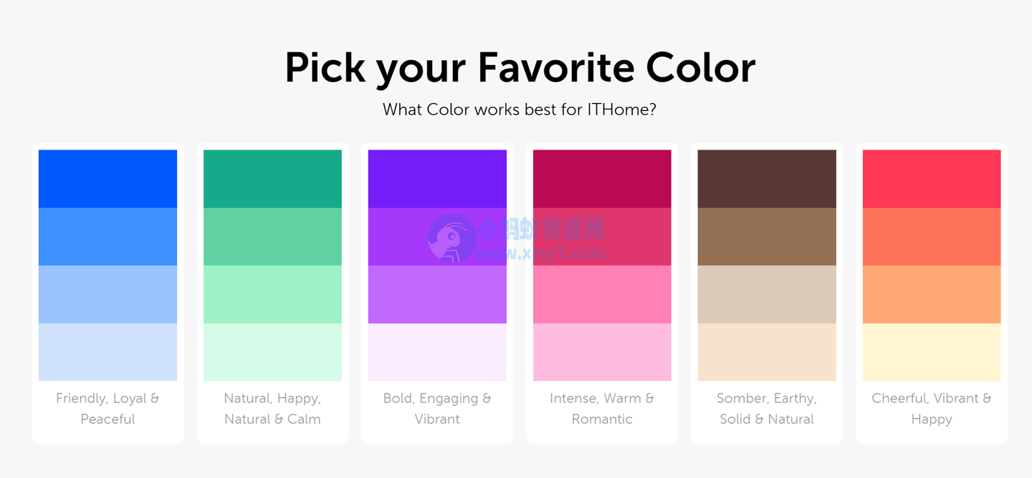Choose the purple Bold, Engaging & Vibrant palette
This screenshot has width=1032, height=478.
click(x=437, y=293)
